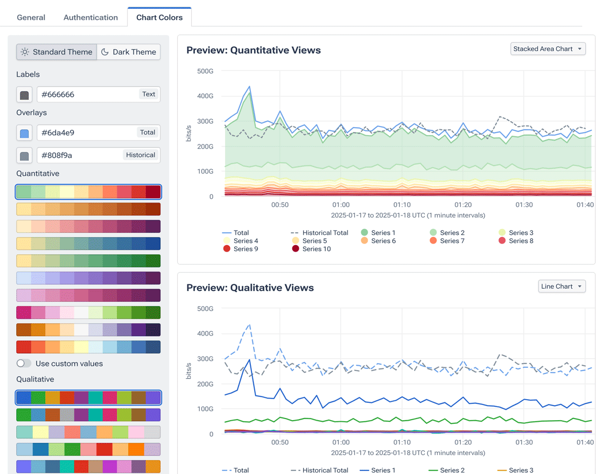This screenshot has width=603, height=474.
Task: Enable the Use custom values switch
Action: 24,364
